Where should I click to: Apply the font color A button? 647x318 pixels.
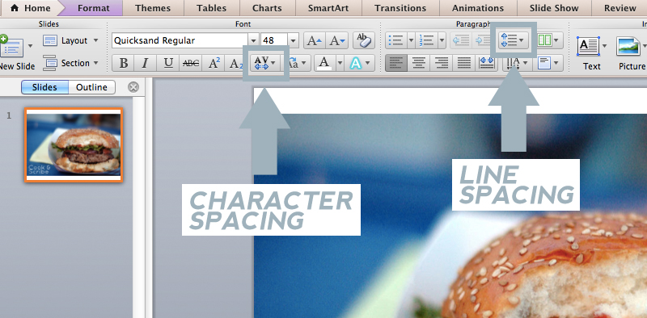coord(324,63)
